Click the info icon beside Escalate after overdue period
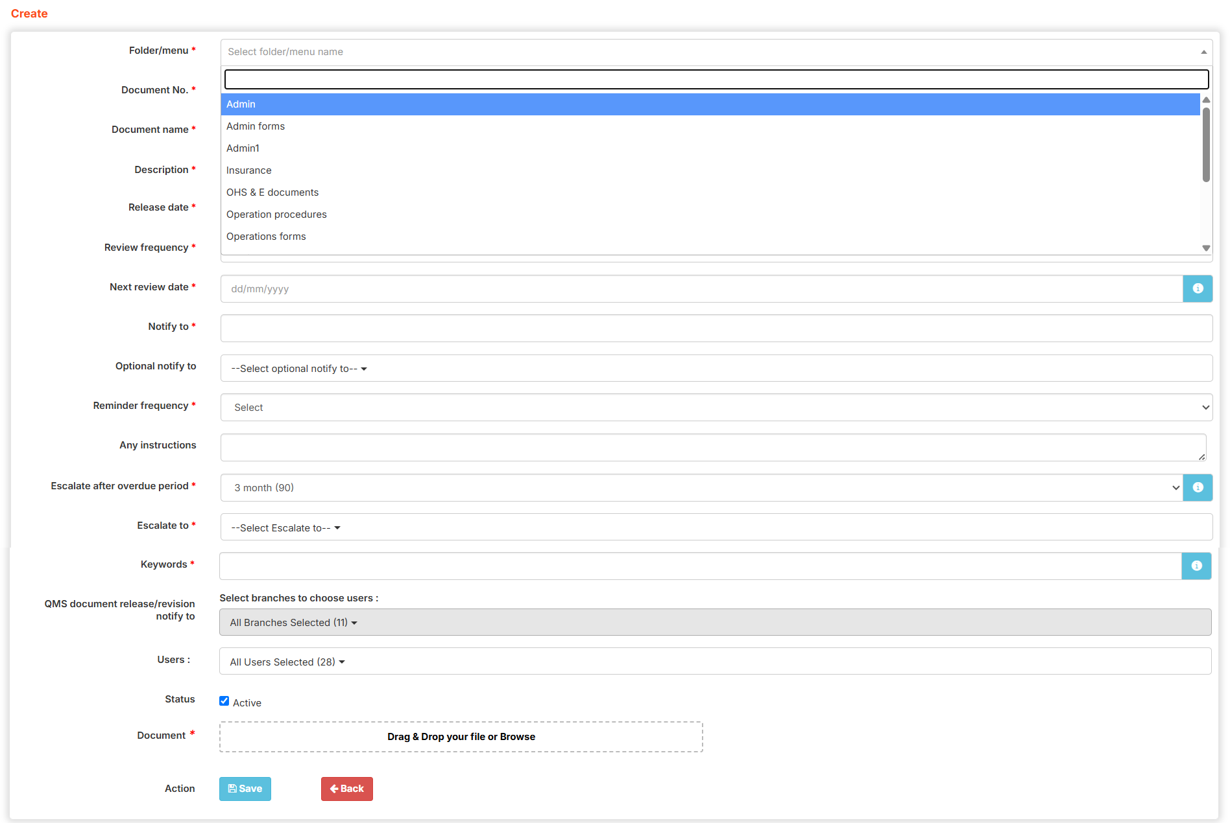 [x=1198, y=487]
